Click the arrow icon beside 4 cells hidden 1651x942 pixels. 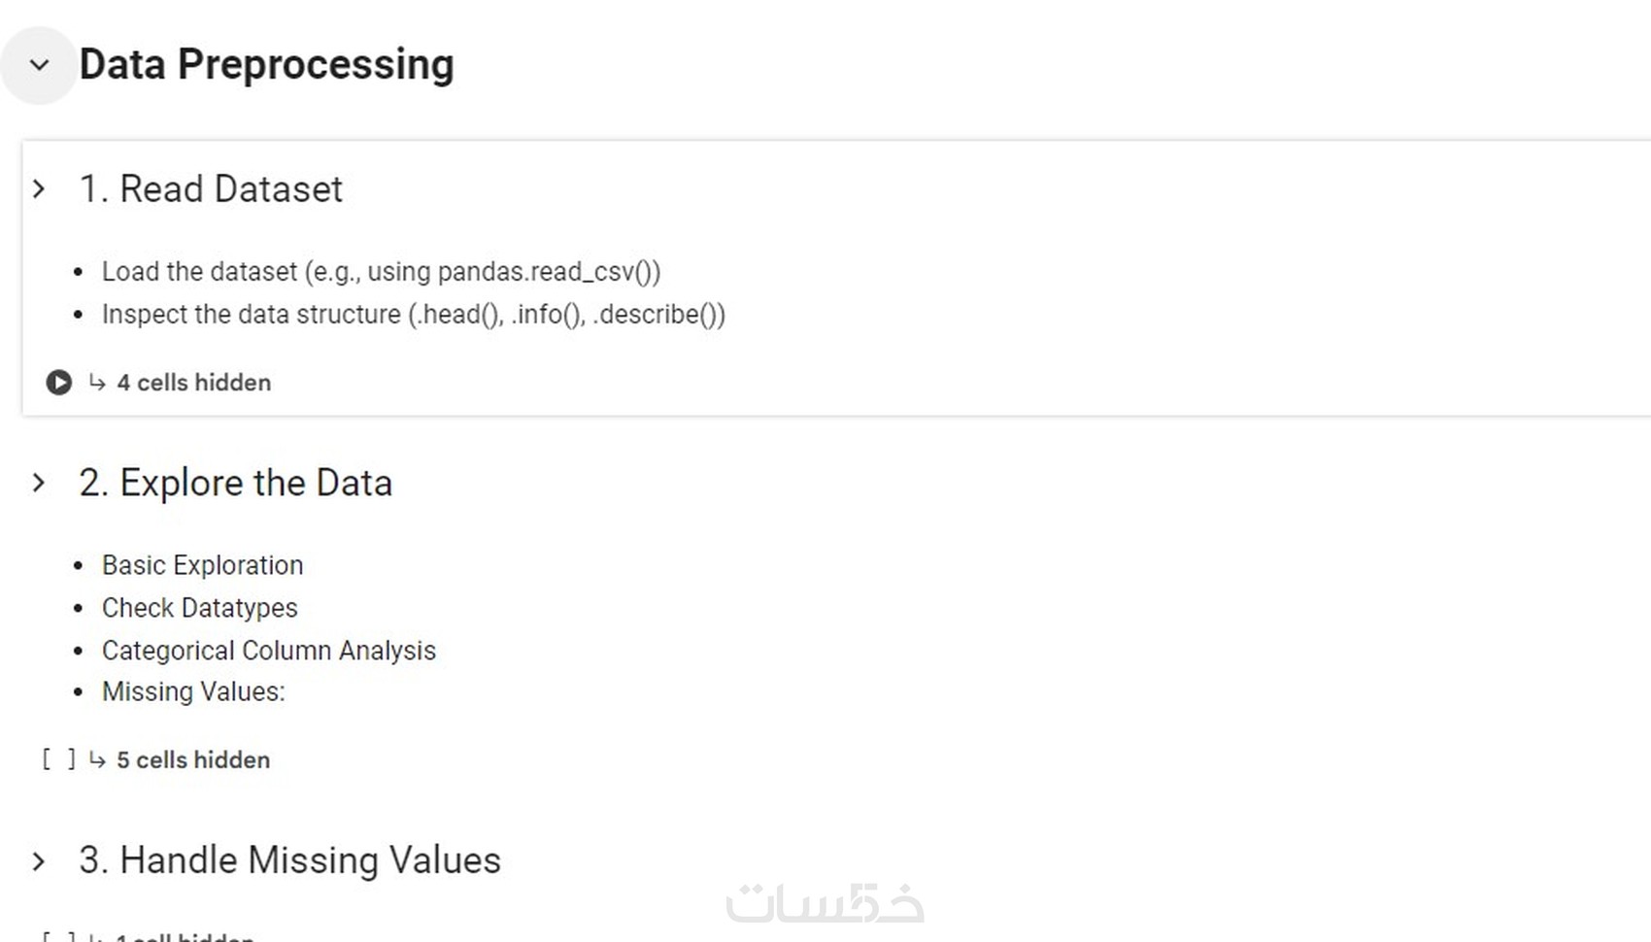(x=97, y=383)
